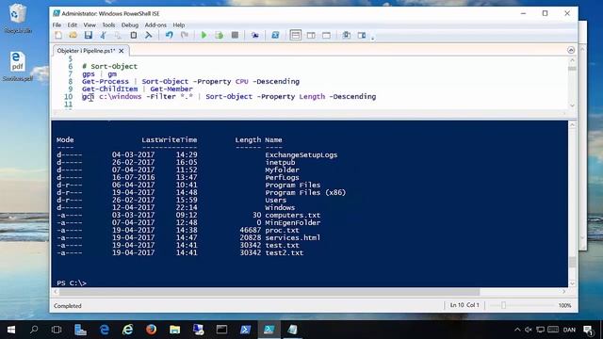This screenshot has width=603, height=339.
Task: Undo the last edit
Action: coord(169,36)
